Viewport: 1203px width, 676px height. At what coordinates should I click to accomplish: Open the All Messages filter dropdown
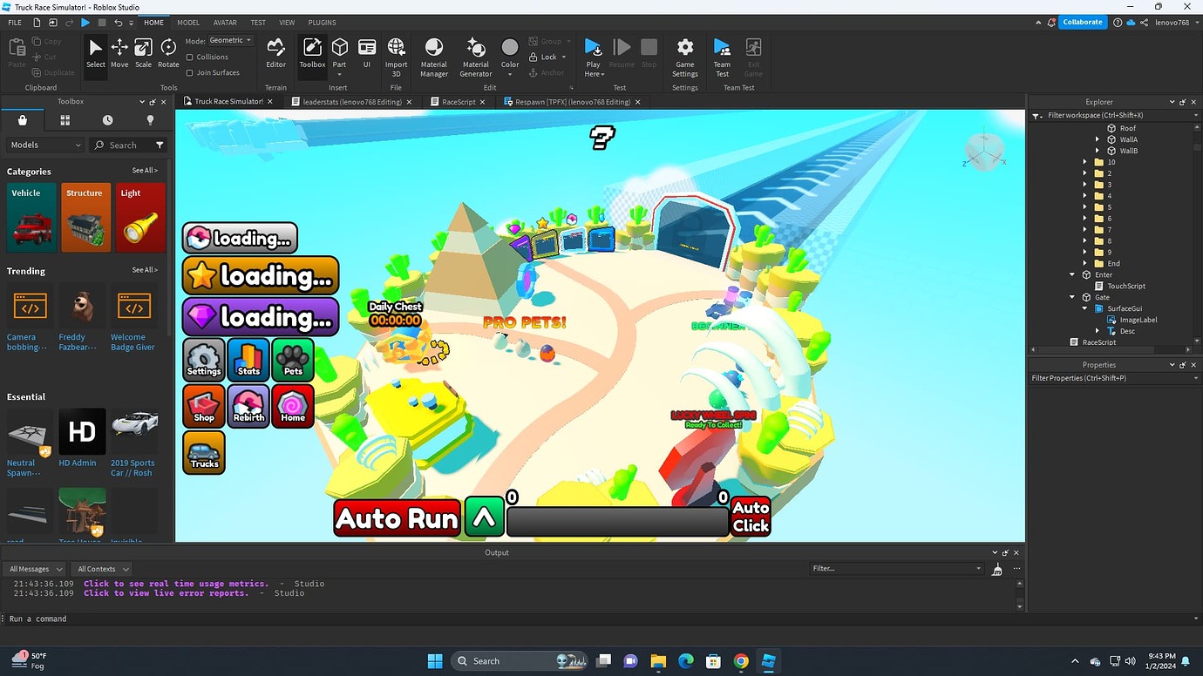point(35,568)
